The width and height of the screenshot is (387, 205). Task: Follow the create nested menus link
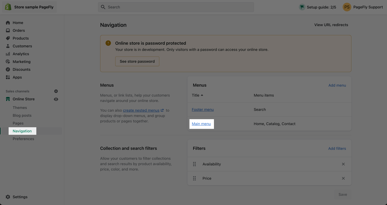[143, 110]
